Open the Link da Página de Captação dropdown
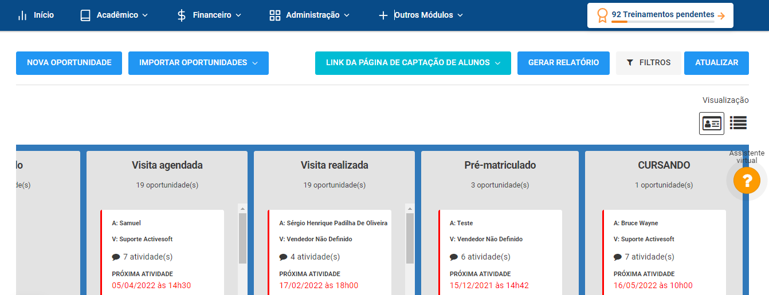Screen dimensions: 769x295 413,63
